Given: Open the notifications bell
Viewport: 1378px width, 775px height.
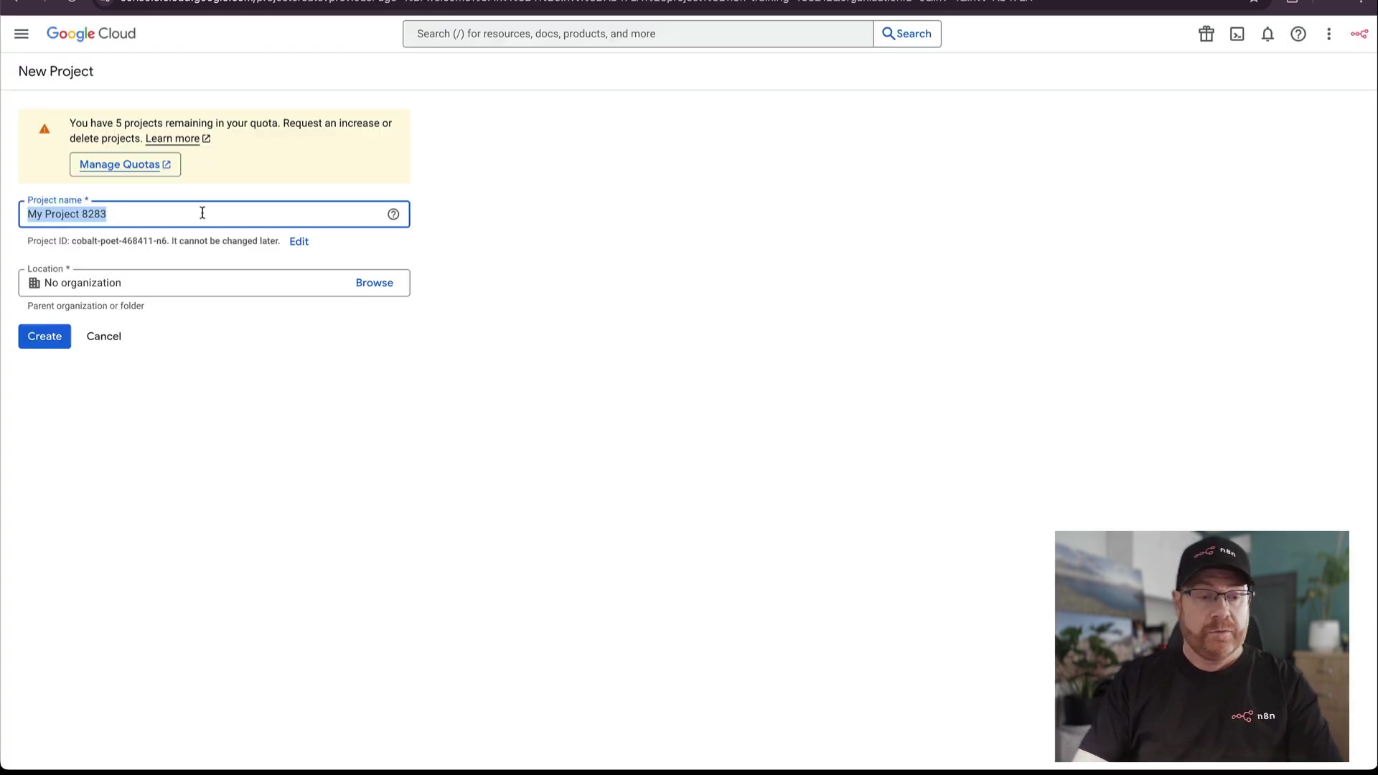Looking at the screenshot, I should point(1267,34).
